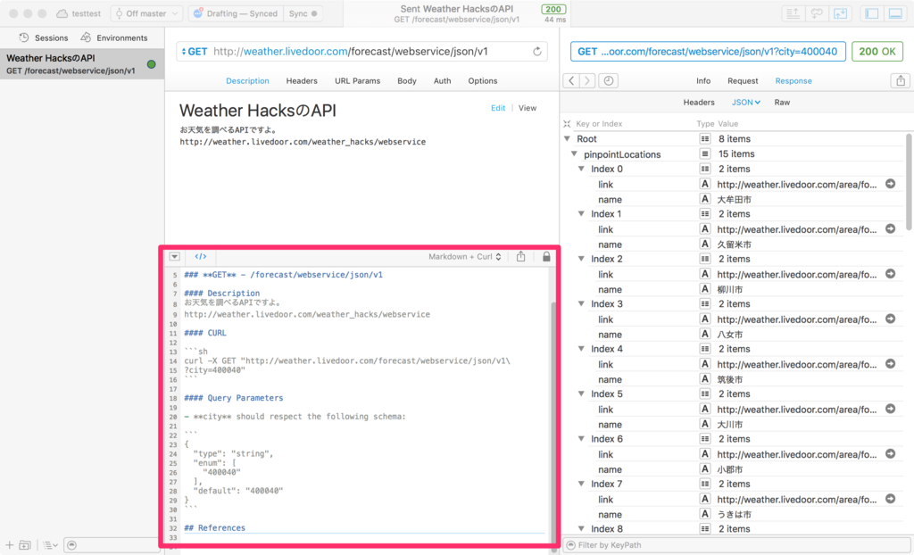Click the share icon in response panel
This screenshot has height=555, width=914.
(x=901, y=81)
